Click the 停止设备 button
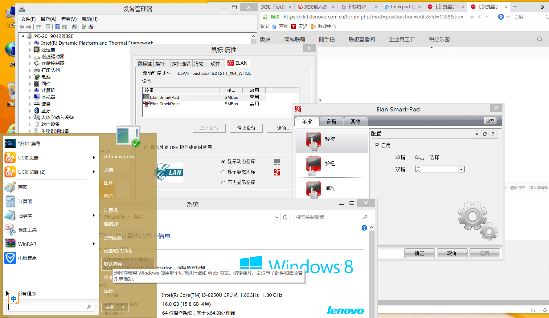The height and width of the screenshot is (318, 549). pos(246,128)
